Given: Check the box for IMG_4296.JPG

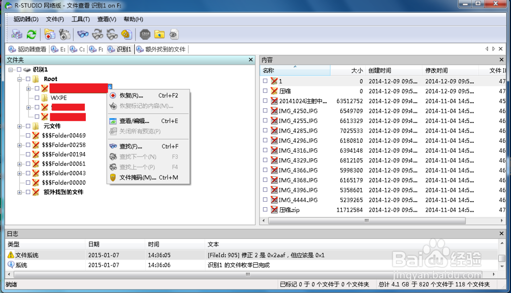Looking at the screenshot, I should (265, 140).
